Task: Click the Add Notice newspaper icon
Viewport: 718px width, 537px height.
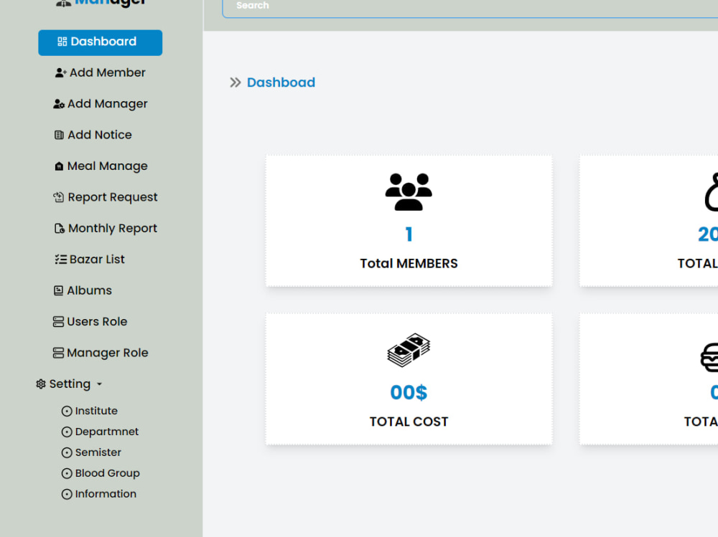Action: pos(59,135)
